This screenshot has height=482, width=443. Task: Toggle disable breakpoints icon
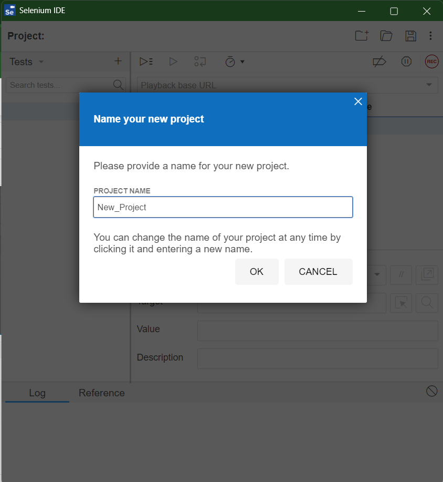[379, 61]
